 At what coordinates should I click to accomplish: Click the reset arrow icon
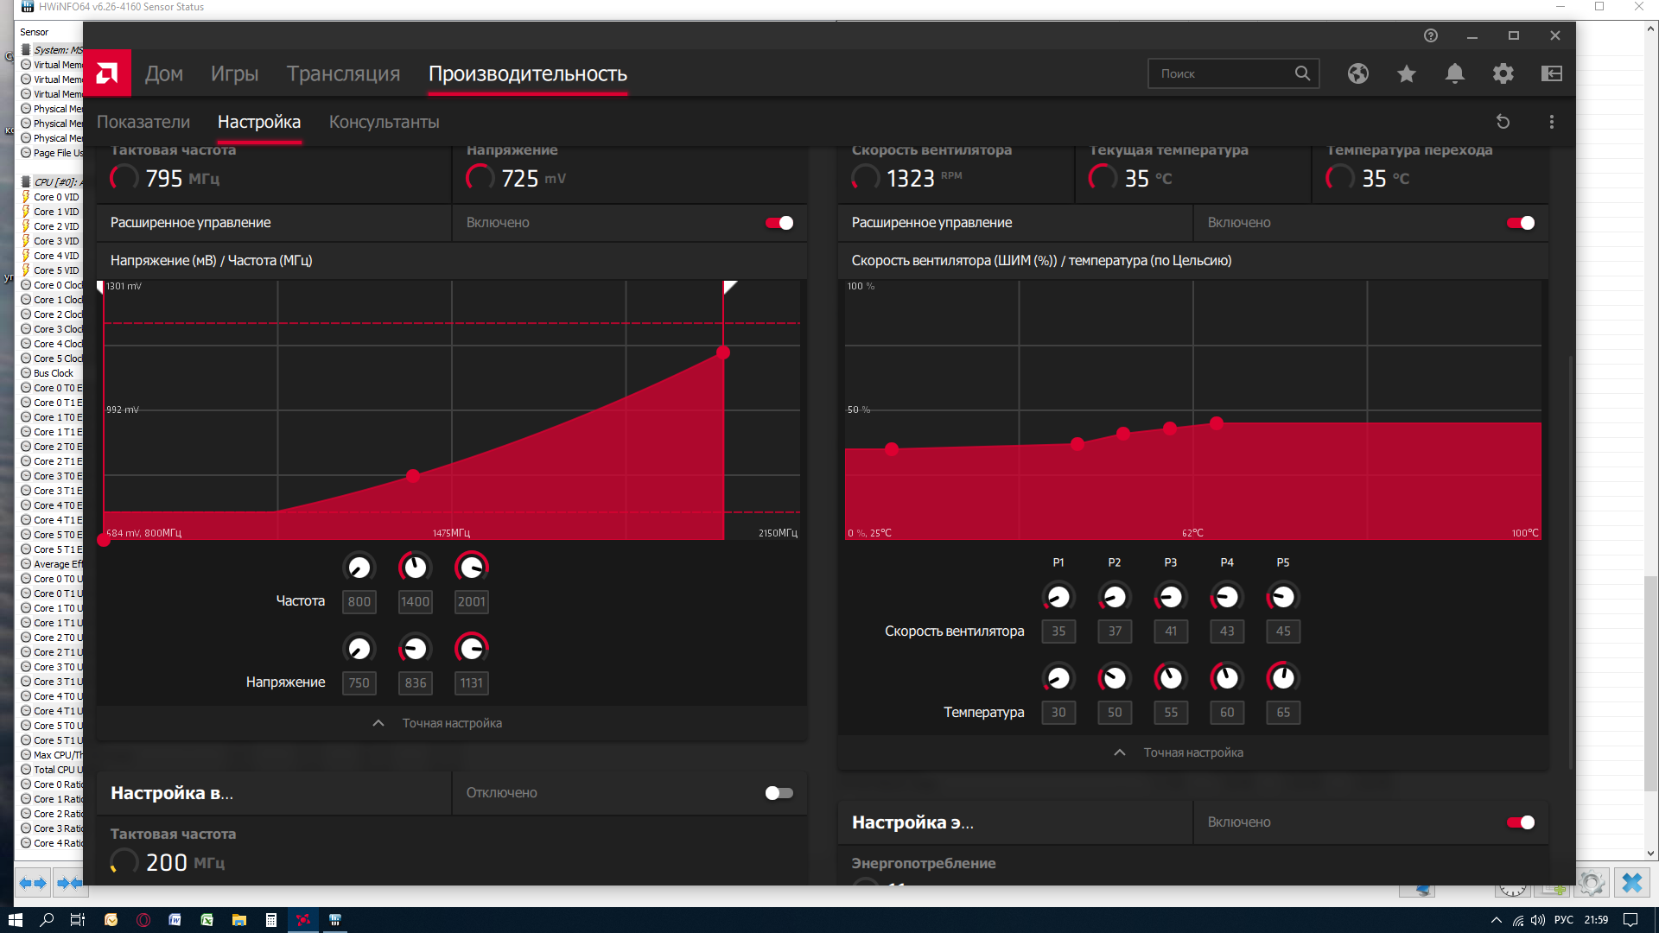coord(1503,122)
